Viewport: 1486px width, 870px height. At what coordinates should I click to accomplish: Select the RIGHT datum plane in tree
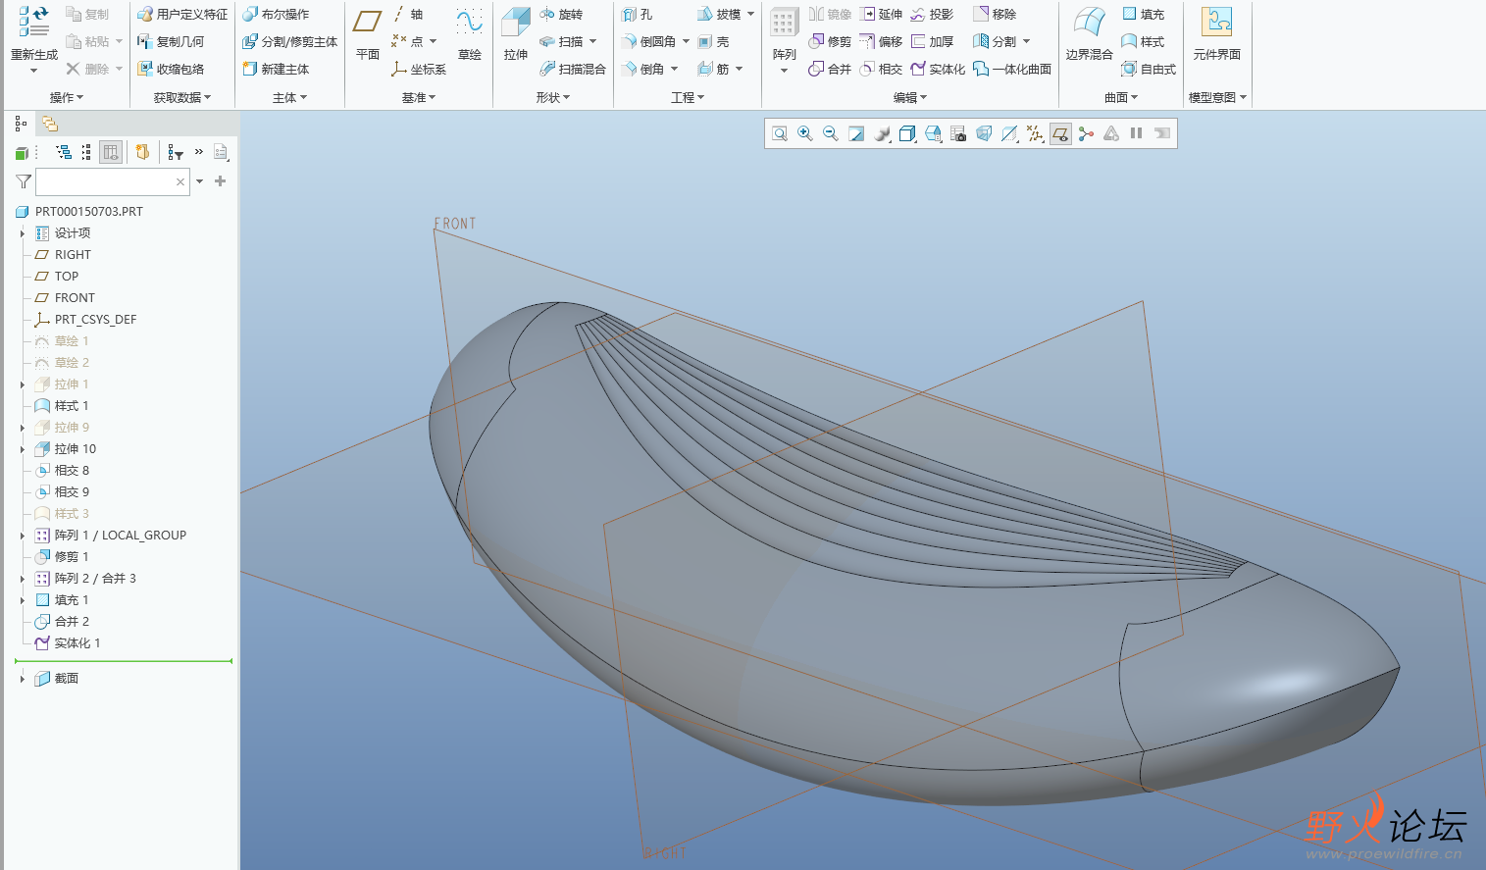click(x=73, y=255)
